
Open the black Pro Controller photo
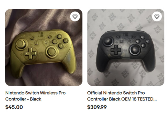[x=126, y=47]
